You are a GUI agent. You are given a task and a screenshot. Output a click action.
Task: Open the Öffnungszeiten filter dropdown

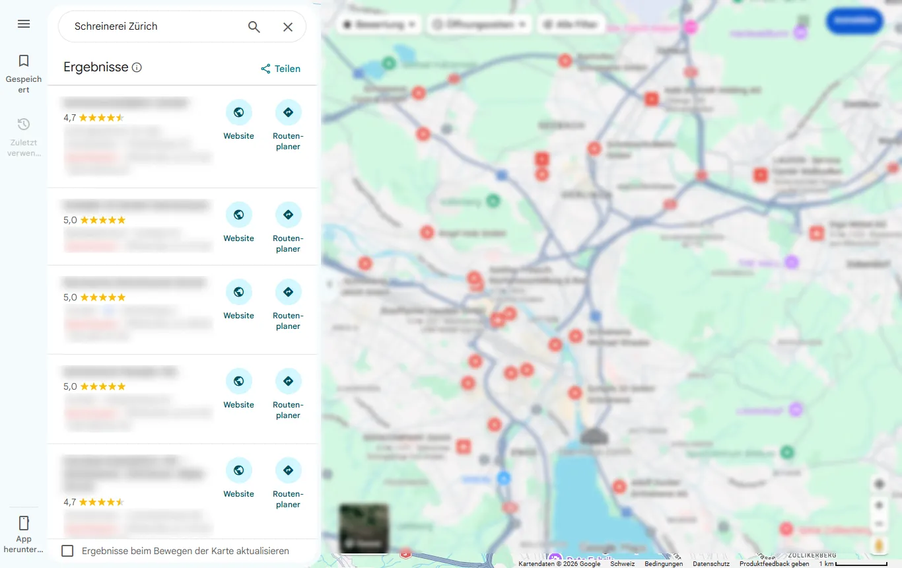tap(479, 24)
